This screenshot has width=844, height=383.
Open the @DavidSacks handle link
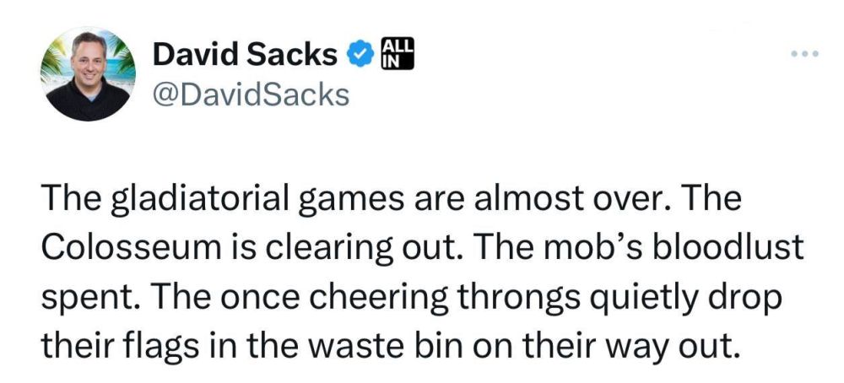click(250, 94)
